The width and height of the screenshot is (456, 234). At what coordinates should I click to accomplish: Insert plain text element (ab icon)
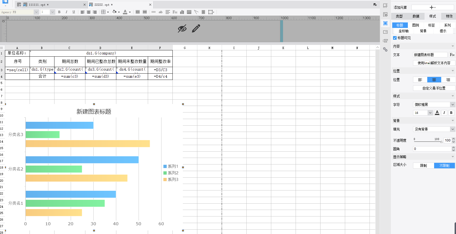pos(161,12)
